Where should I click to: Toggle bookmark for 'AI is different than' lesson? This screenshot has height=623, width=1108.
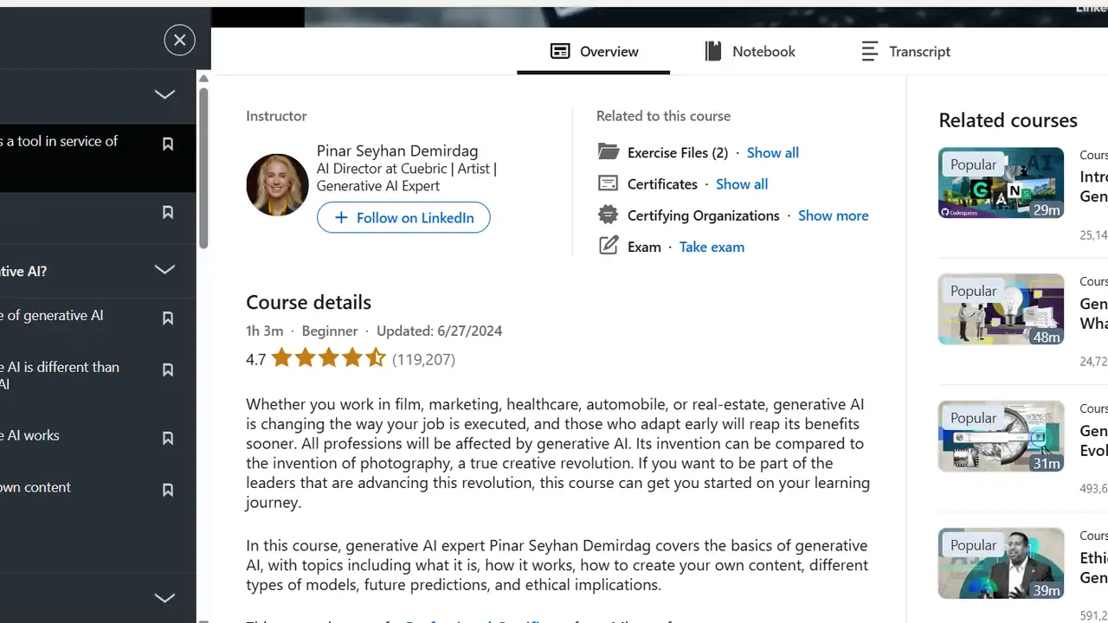[168, 370]
